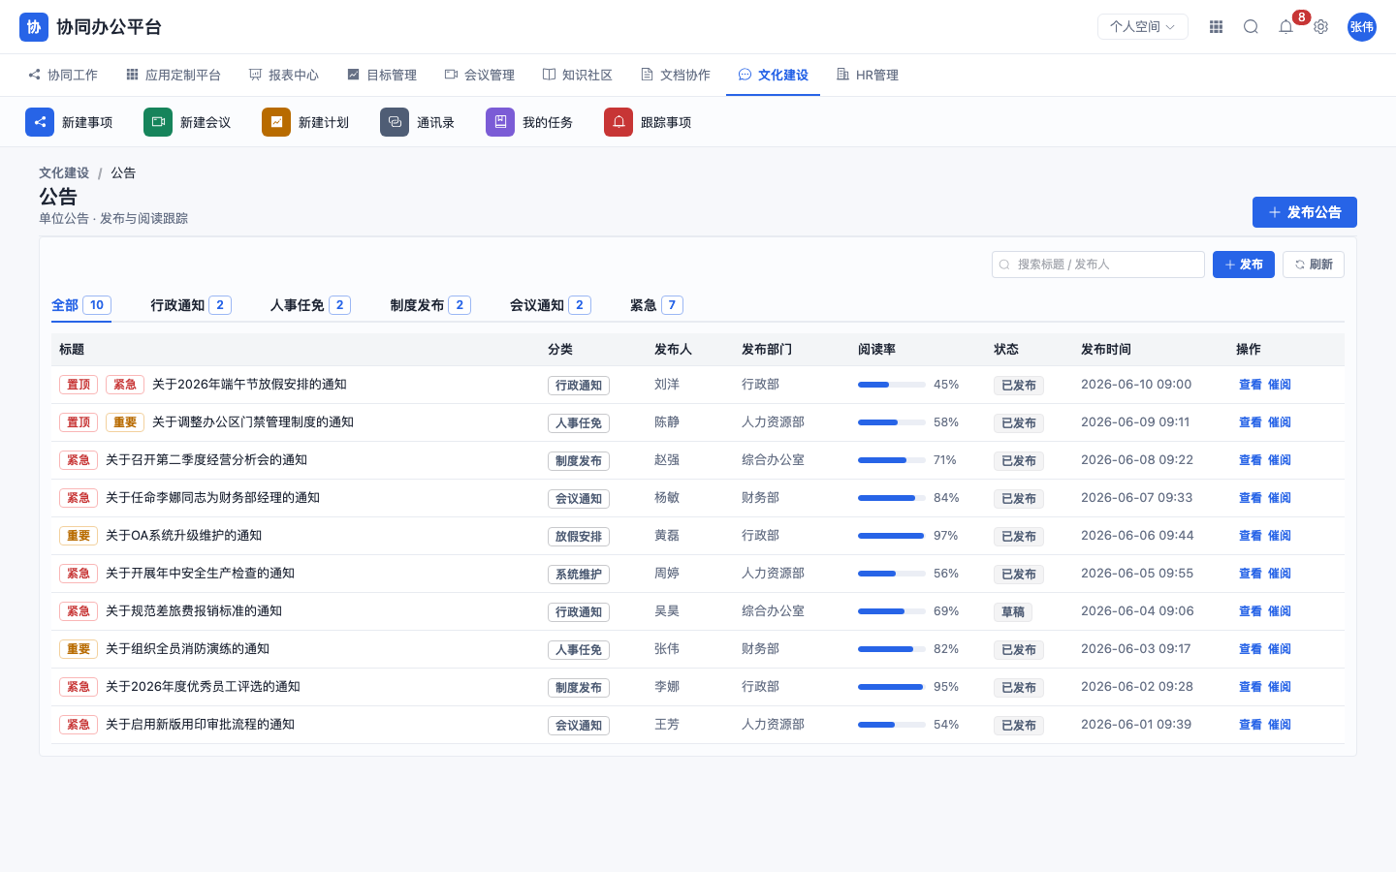Click the 放假安排 category tag
Screen dimensions: 1396x872
point(579,537)
